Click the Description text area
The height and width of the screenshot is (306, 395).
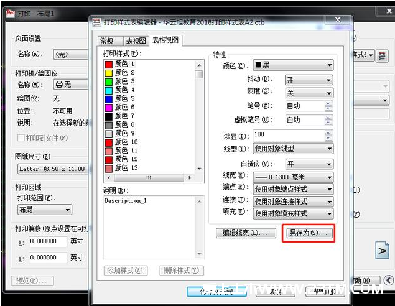pos(150,228)
